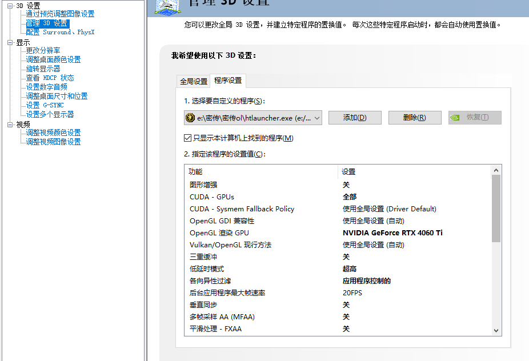Screen dimensions: 529x361
Task: Select the CUDA - GPUs setting row
Action: click(338, 196)
